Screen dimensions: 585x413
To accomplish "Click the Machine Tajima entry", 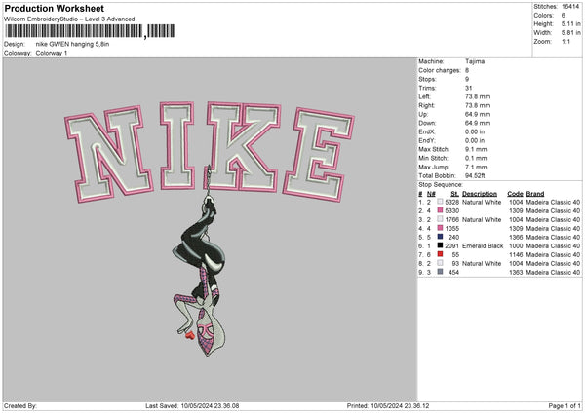I will [477, 61].
